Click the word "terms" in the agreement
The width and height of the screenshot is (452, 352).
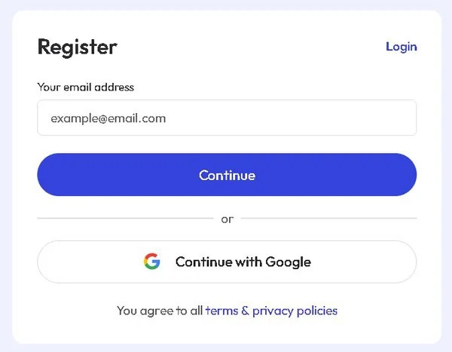coord(221,311)
